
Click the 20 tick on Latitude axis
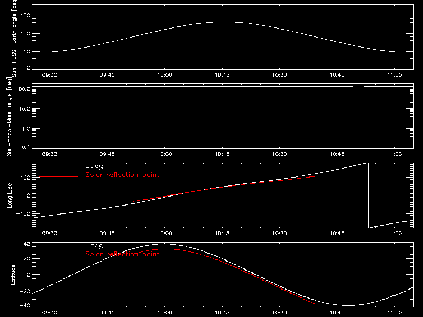27,259
